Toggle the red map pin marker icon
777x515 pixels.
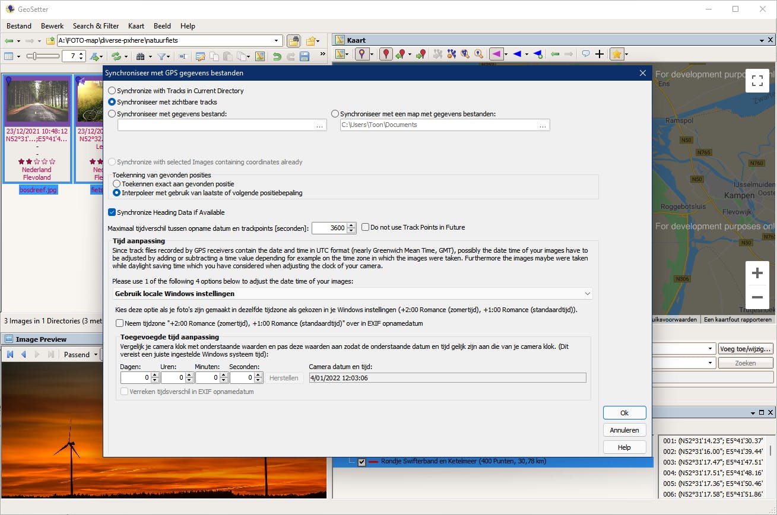[x=386, y=54]
